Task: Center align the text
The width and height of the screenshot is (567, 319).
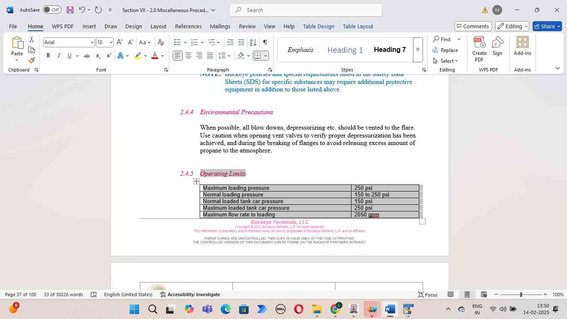Action: (x=188, y=56)
